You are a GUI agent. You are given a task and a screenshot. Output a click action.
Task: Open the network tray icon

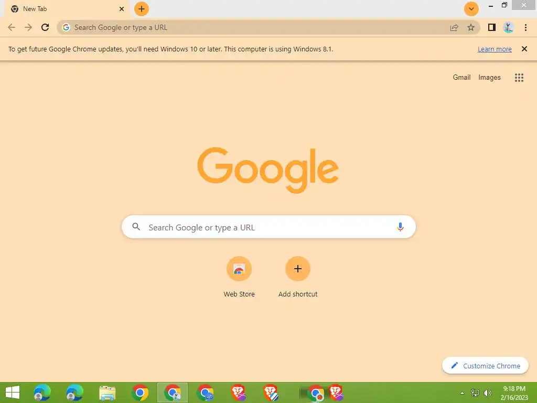475,393
